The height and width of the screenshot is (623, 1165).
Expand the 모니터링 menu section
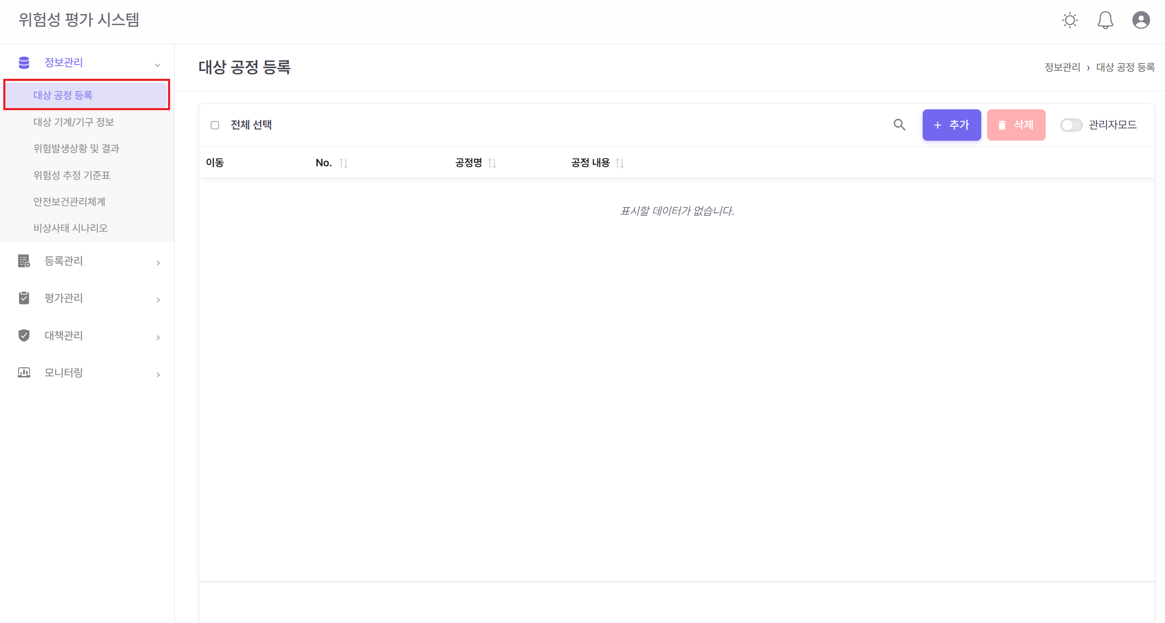pyautogui.click(x=158, y=374)
